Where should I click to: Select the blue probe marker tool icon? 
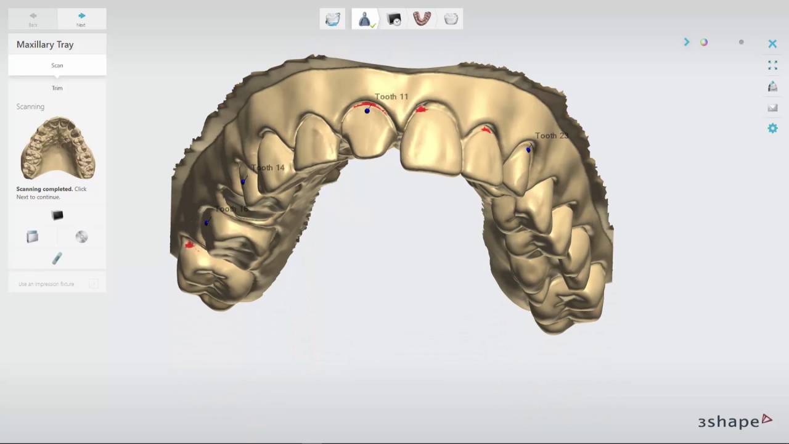57,258
